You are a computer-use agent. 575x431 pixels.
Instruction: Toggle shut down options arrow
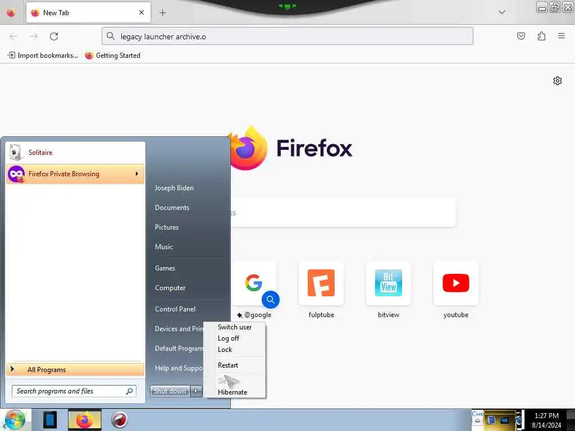point(196,391)
